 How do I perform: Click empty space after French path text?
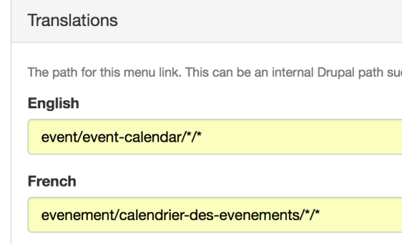(362, 215)
